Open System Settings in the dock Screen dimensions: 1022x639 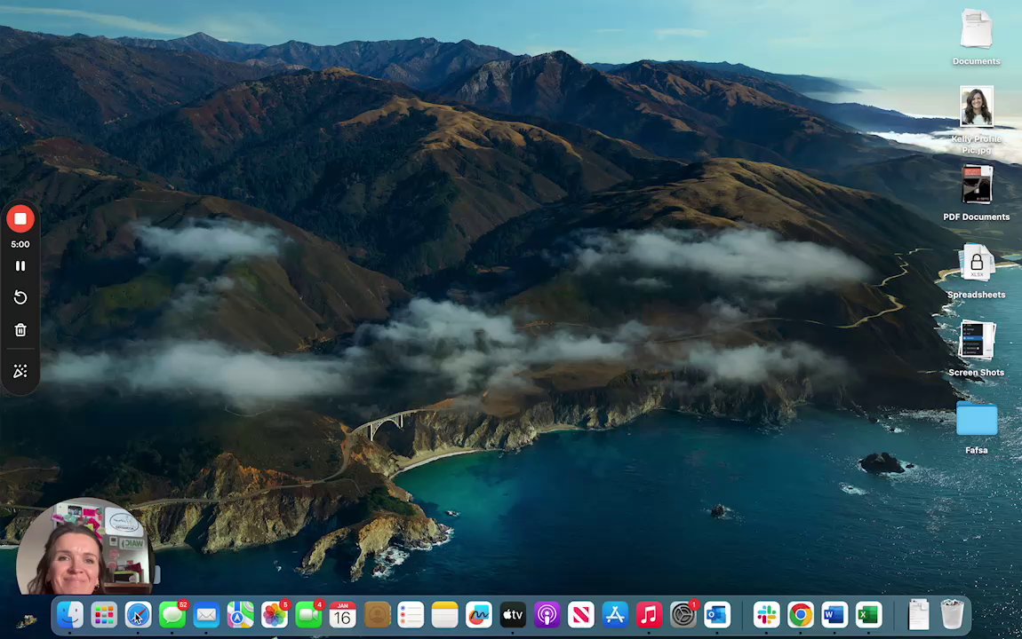pos(683,614)
